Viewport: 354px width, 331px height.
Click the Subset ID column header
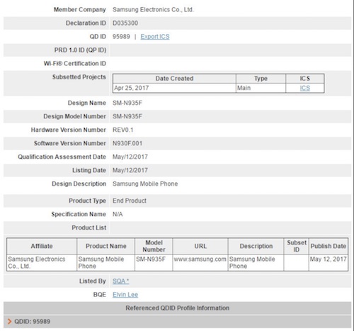[x=297, y=246]
